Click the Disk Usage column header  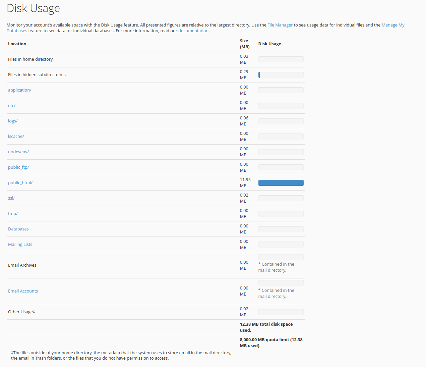coord(269,44)
